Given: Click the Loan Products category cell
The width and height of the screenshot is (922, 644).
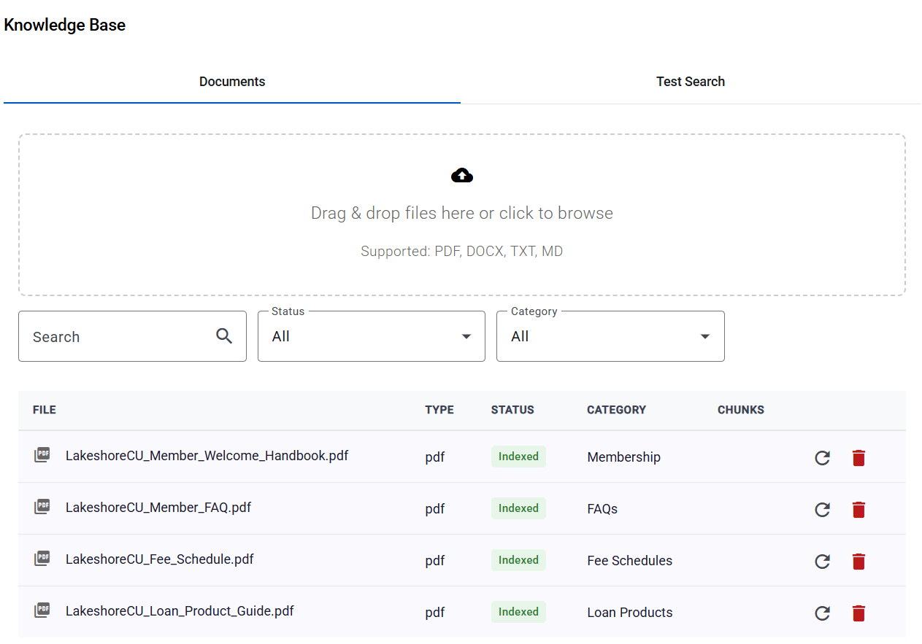Looking at the screenshot, I should [x=630, y=613].
